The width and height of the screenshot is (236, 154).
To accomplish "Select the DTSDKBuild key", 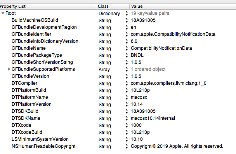I will tap(25, 111).
